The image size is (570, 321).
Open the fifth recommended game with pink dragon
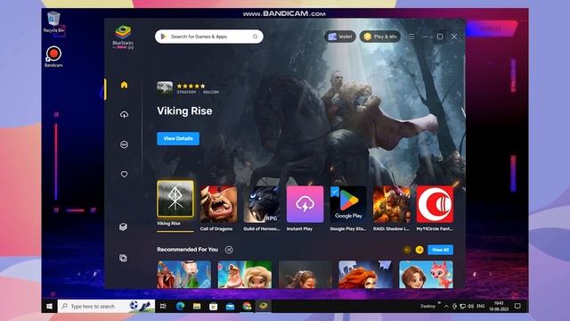(x=426, y=275)
